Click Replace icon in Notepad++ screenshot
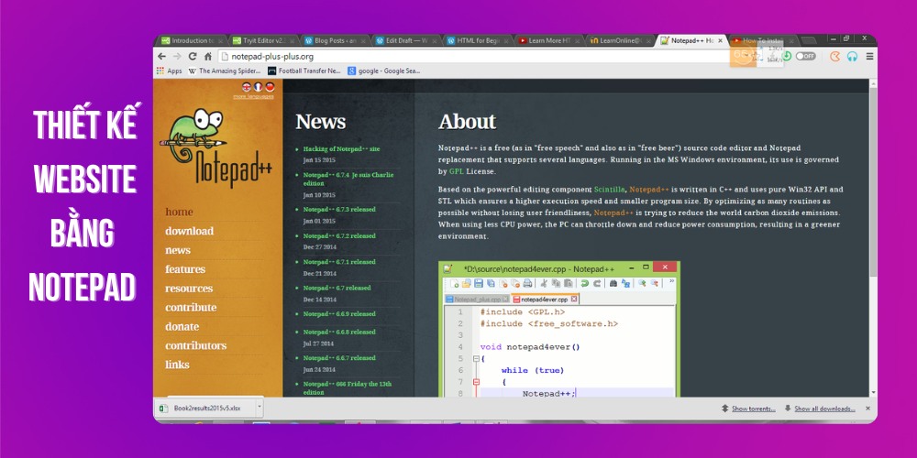This screenshot has width=917, height=458. coord(625,283)
